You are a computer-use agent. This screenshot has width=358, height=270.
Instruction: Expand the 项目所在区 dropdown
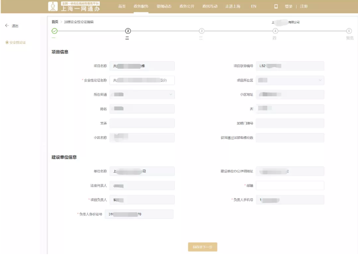point(320,80)
